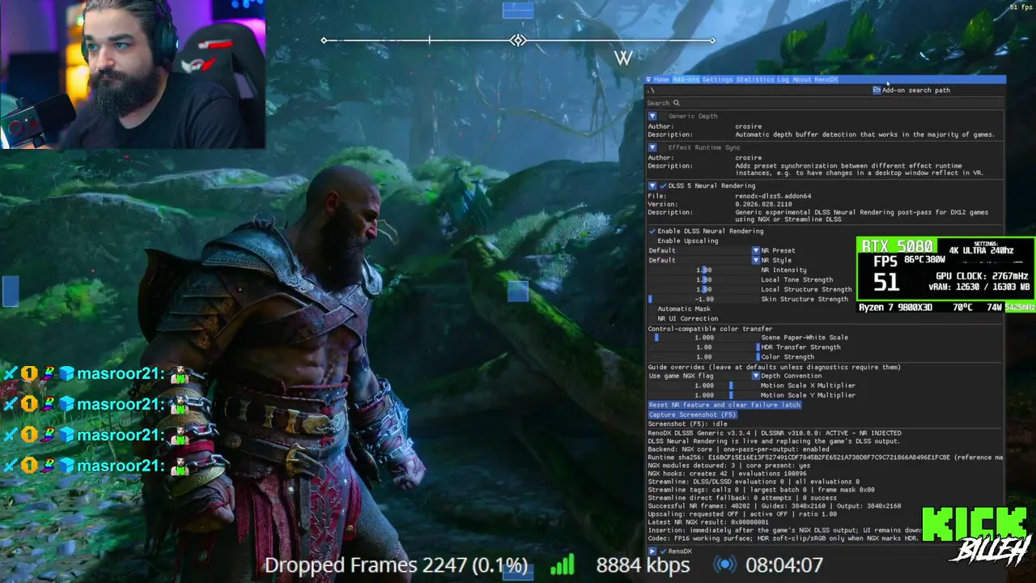Click the 'Upscaling: requested OFF' status line
This screenshot has height=583, width=1036.
coord(742,514)
